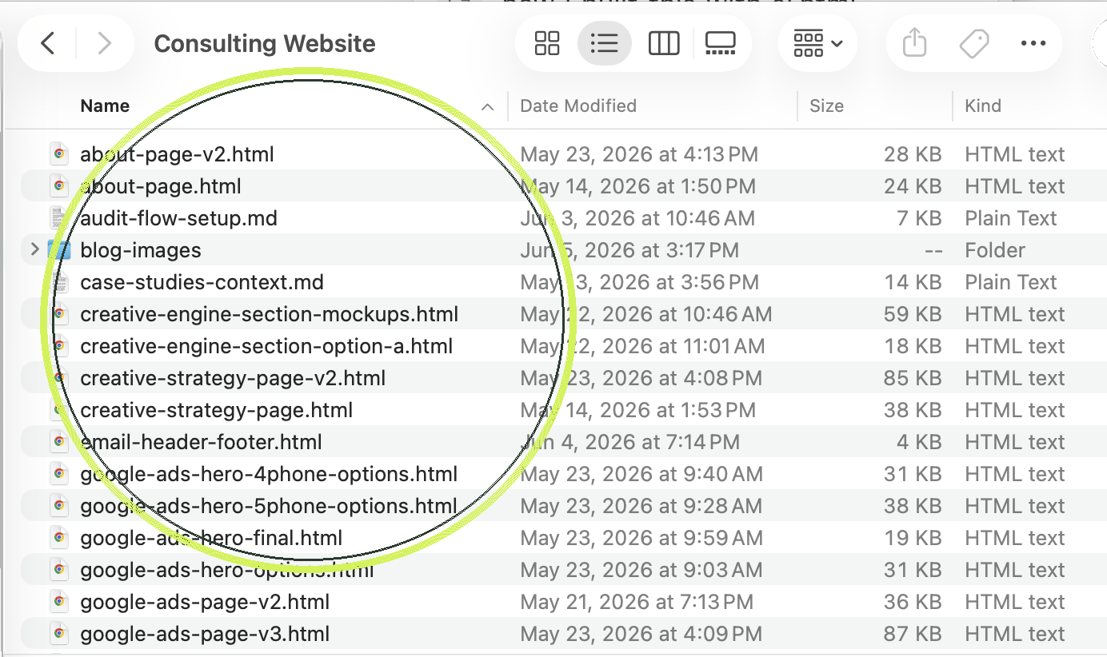Screen dimensions: 1107x657
Task: Open the More actions ellipsis menu
Action: [1033, 43]
